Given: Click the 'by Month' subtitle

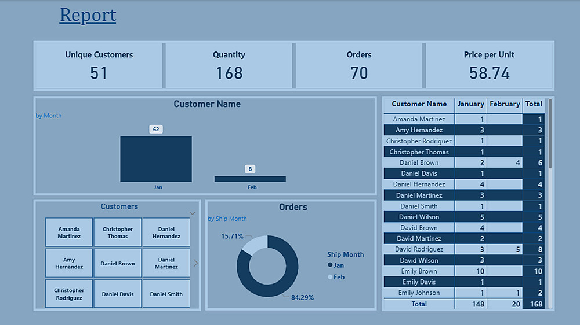Looking at the screenshot, I should (x=49, y=116).
